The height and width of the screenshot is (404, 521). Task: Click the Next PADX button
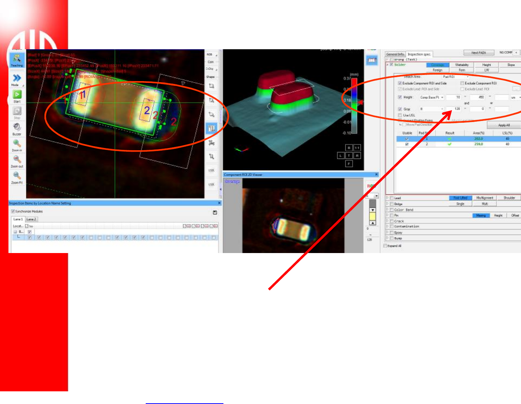[x=479, y=52]
